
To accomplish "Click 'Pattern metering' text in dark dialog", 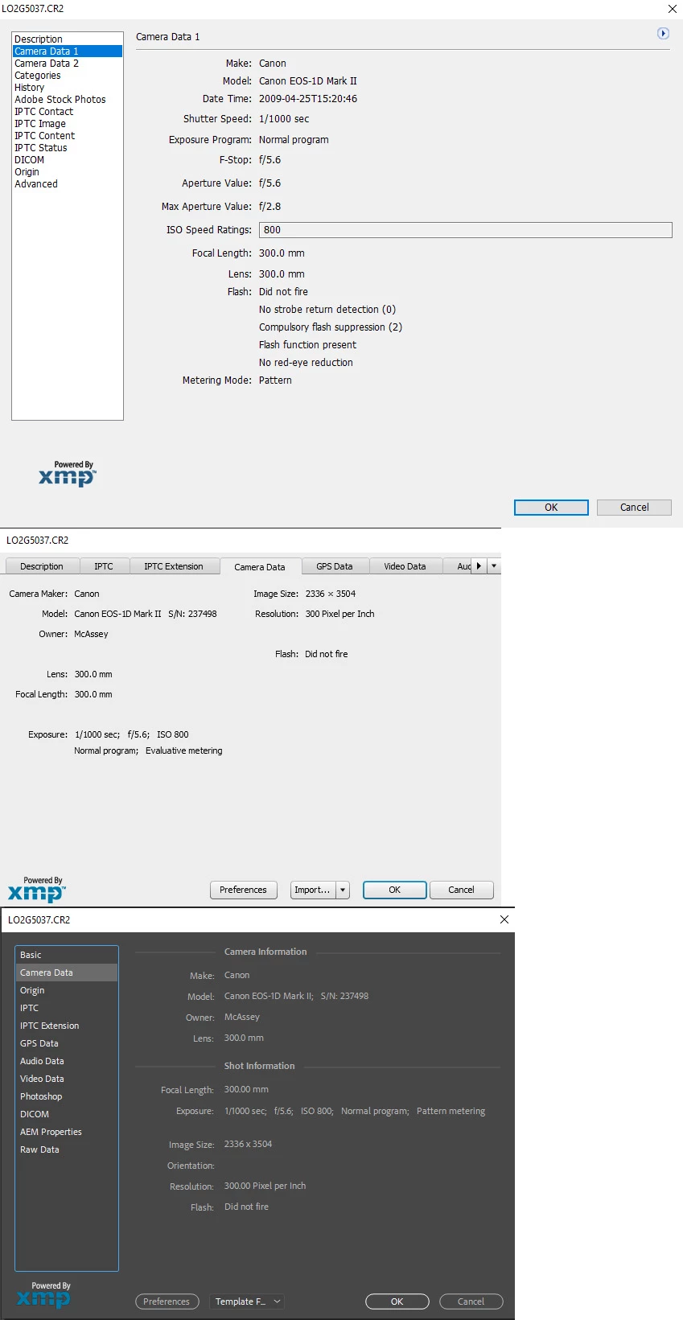I will tap(451, 1111).
